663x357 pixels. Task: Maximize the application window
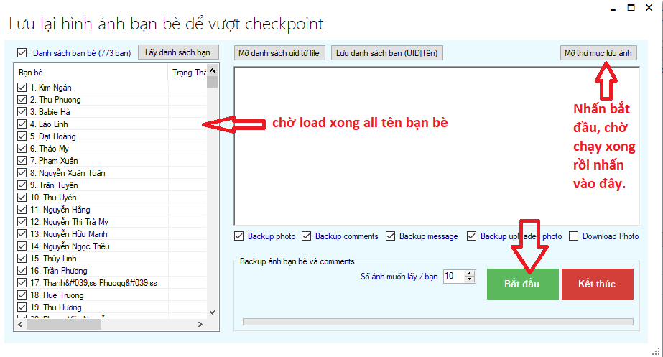[631, 8]
